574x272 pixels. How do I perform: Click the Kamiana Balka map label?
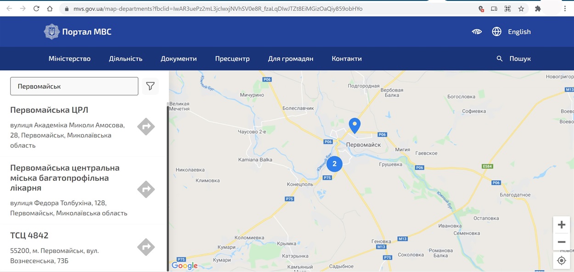click(x=255, y=160)
